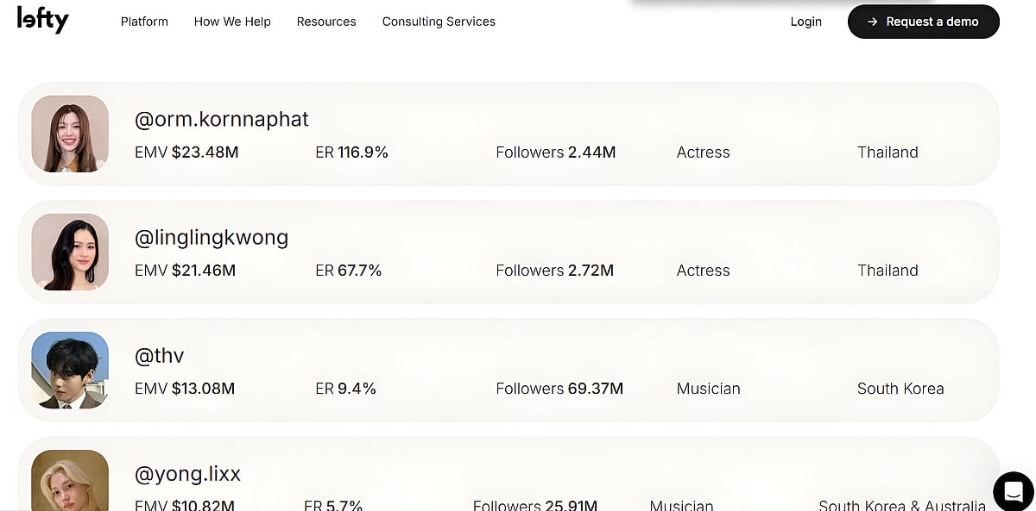Click linglingkwong's ER 67.7% stat
Viewport: 1036px width, 511px height.
[349, 271]
